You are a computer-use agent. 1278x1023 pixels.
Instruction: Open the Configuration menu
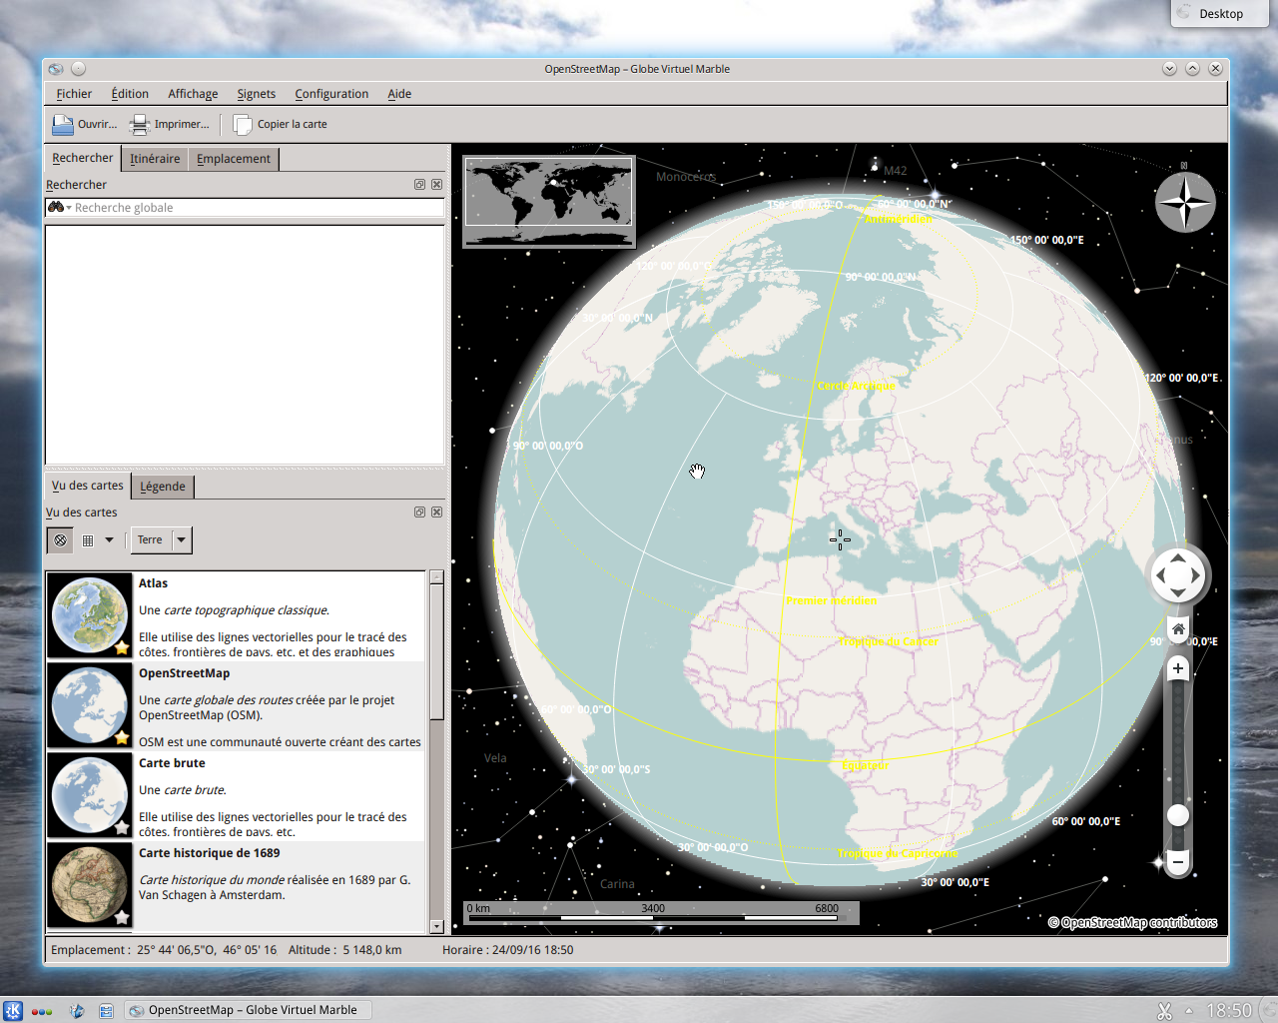331,94
